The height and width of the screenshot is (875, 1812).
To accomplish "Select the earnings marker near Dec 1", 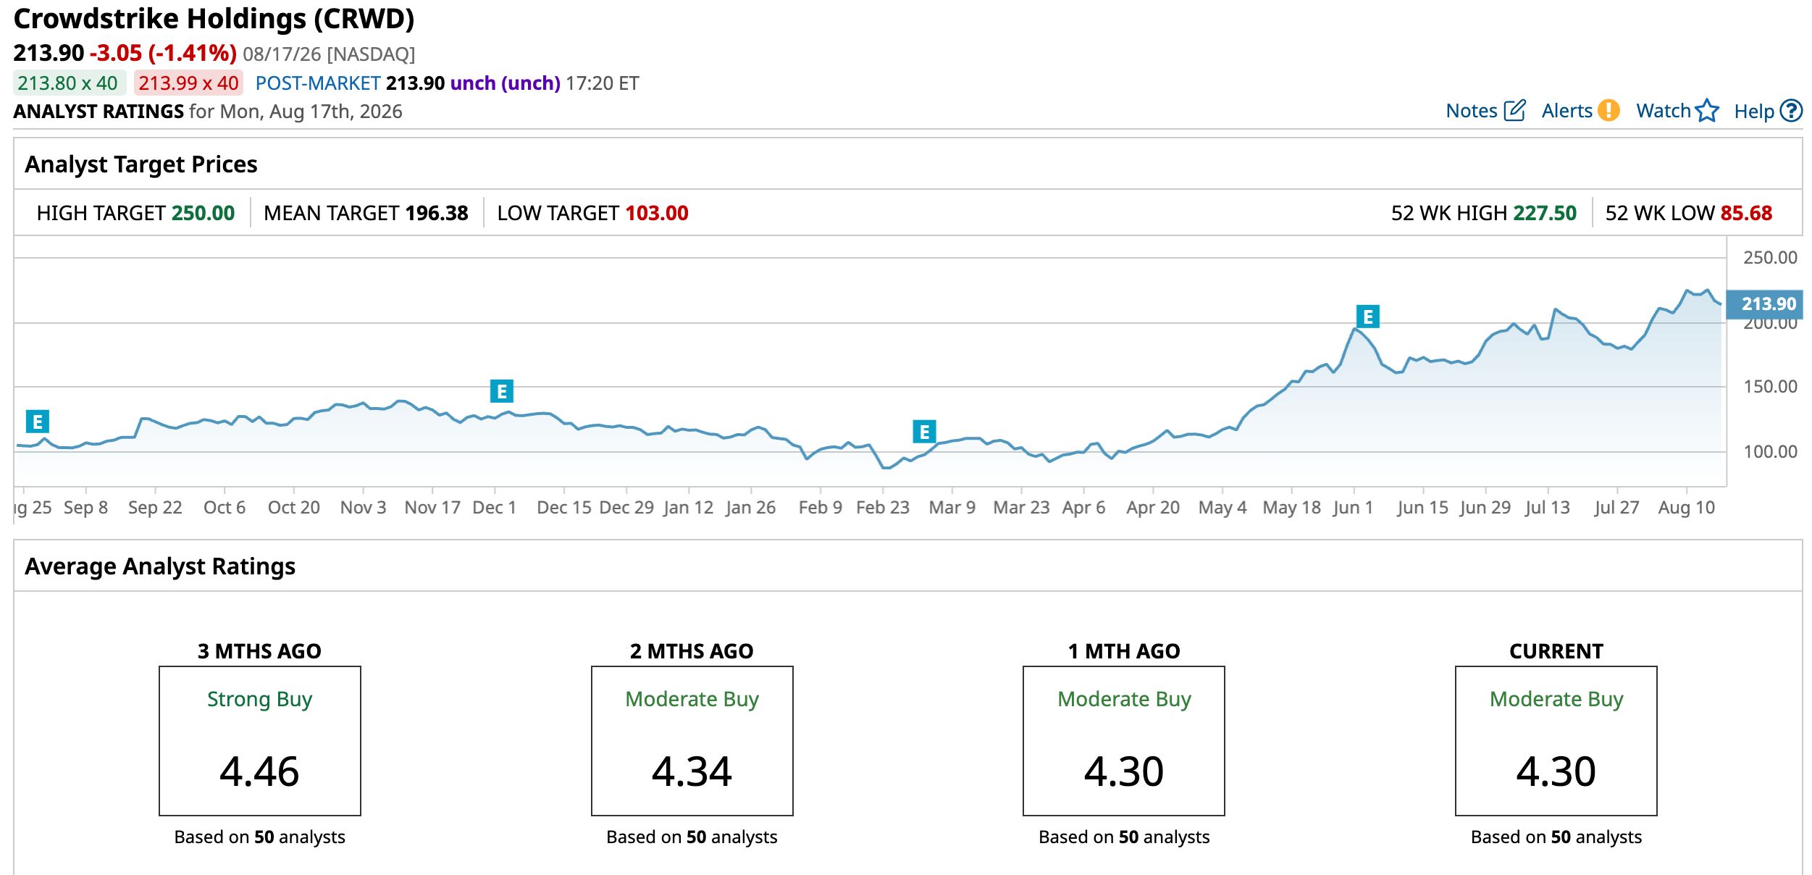I will tap(502, 391).
